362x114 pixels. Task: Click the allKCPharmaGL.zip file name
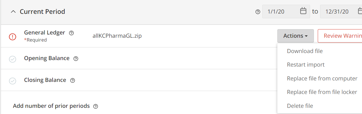click(x=117, y=36)
